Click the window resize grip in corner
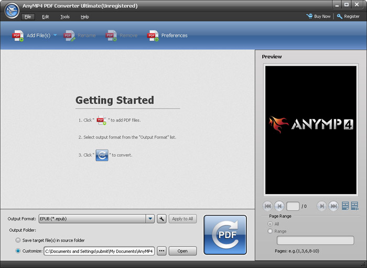Screen dimensions: 367x268 point(363,264)
